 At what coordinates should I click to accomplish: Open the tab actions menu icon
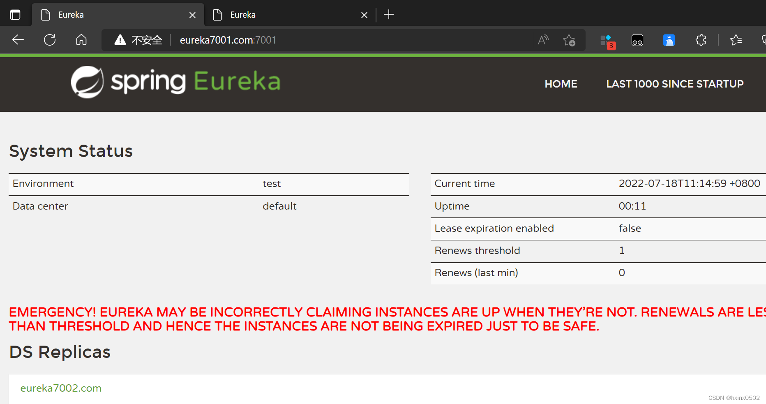pyautogui.click(x=15, y=15)
